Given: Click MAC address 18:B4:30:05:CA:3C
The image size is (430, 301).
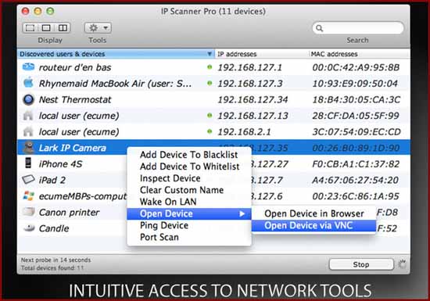Looking at the screenshot, I should [357, 100].
